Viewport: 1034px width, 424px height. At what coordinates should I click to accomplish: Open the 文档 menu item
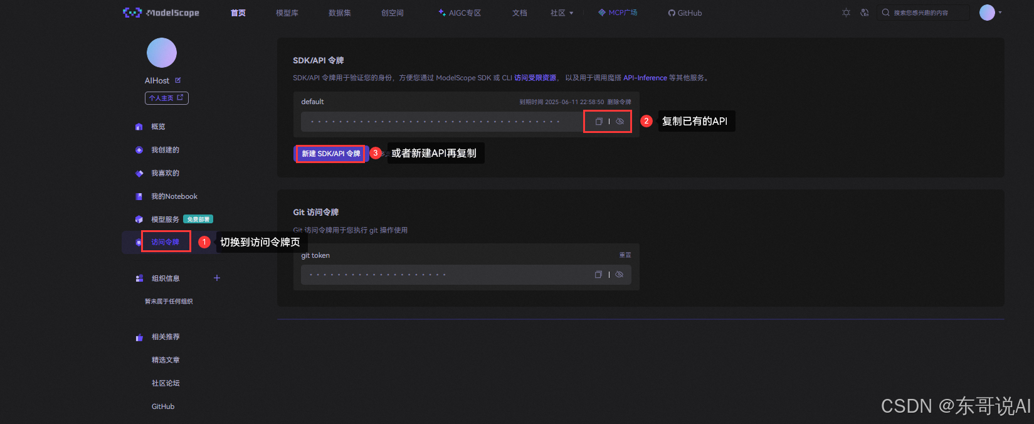[x=520, y=13]
